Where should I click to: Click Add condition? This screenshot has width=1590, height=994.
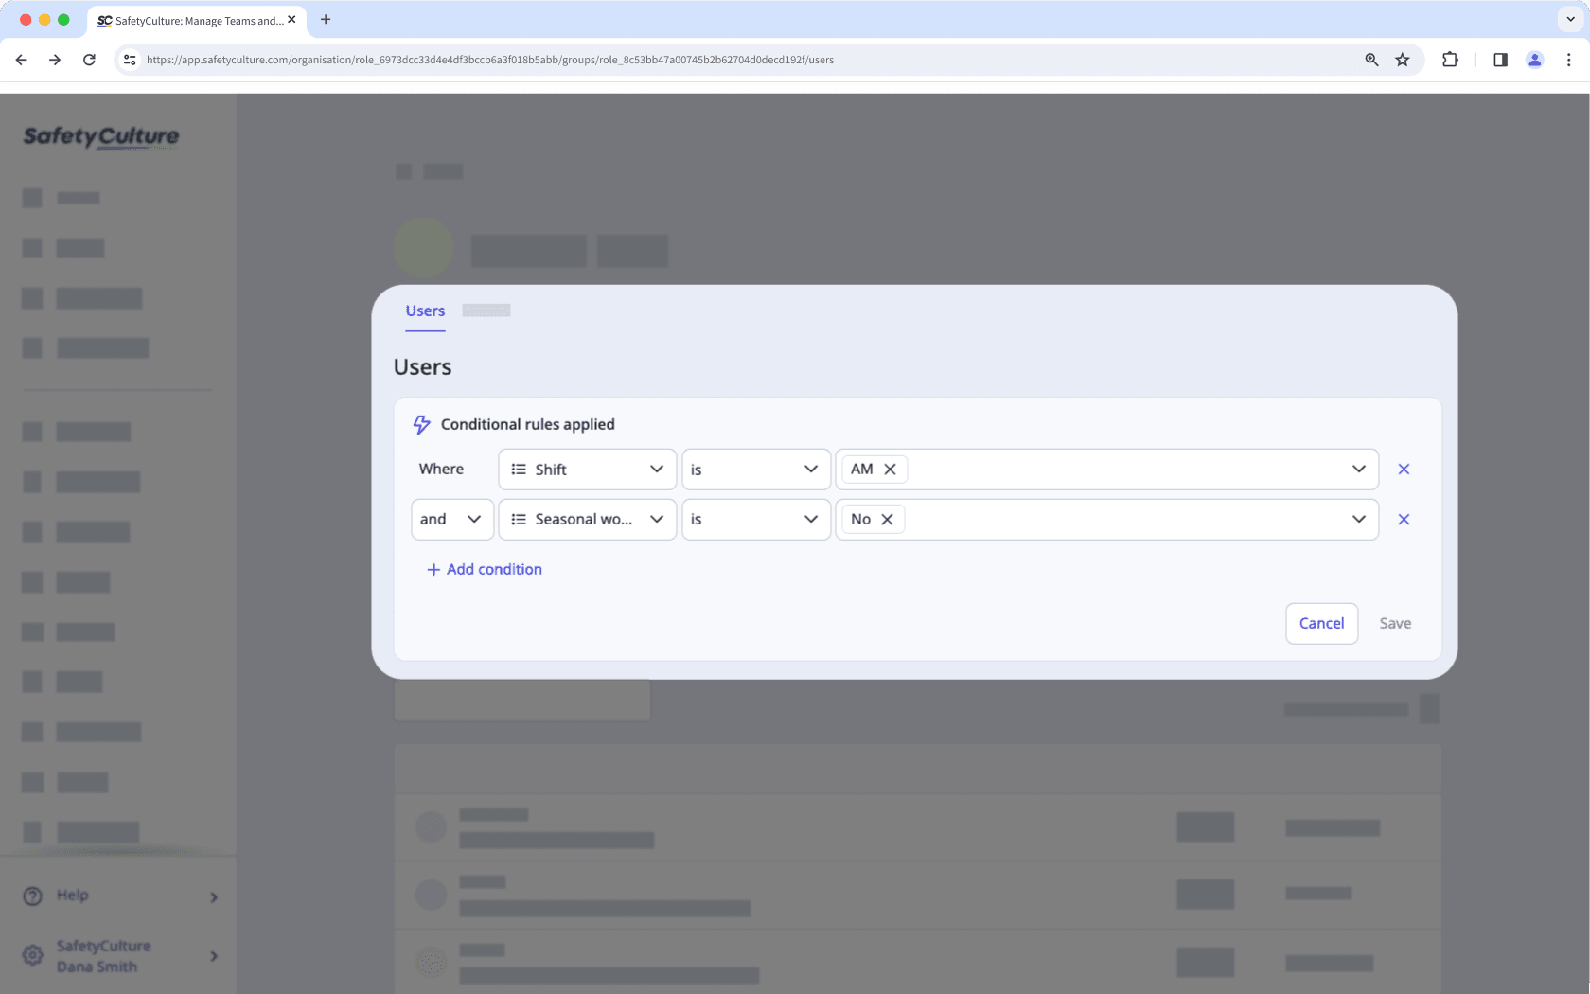[x=484, y=569]
